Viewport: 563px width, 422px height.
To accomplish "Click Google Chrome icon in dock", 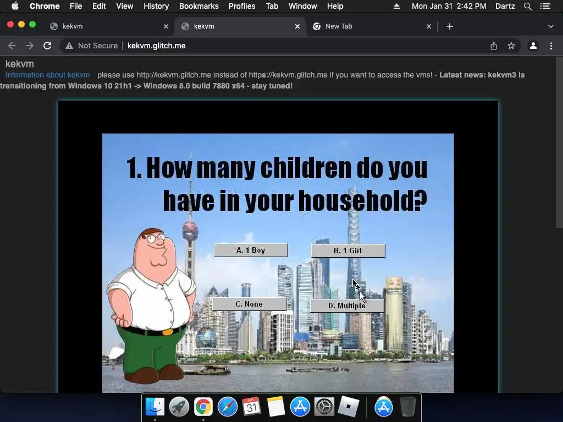I will 203,407.
